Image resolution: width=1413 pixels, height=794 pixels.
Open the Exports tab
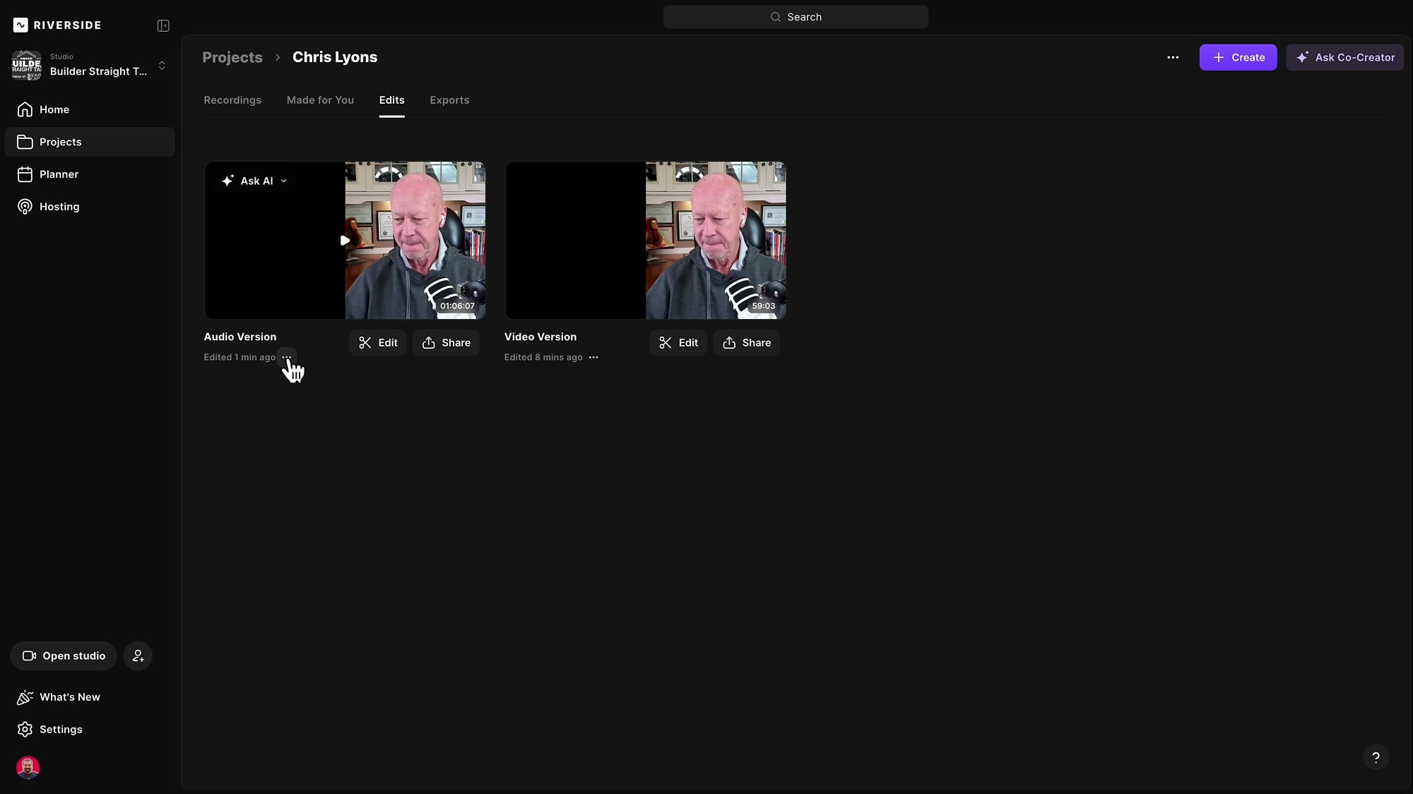[x=449, y=100]
